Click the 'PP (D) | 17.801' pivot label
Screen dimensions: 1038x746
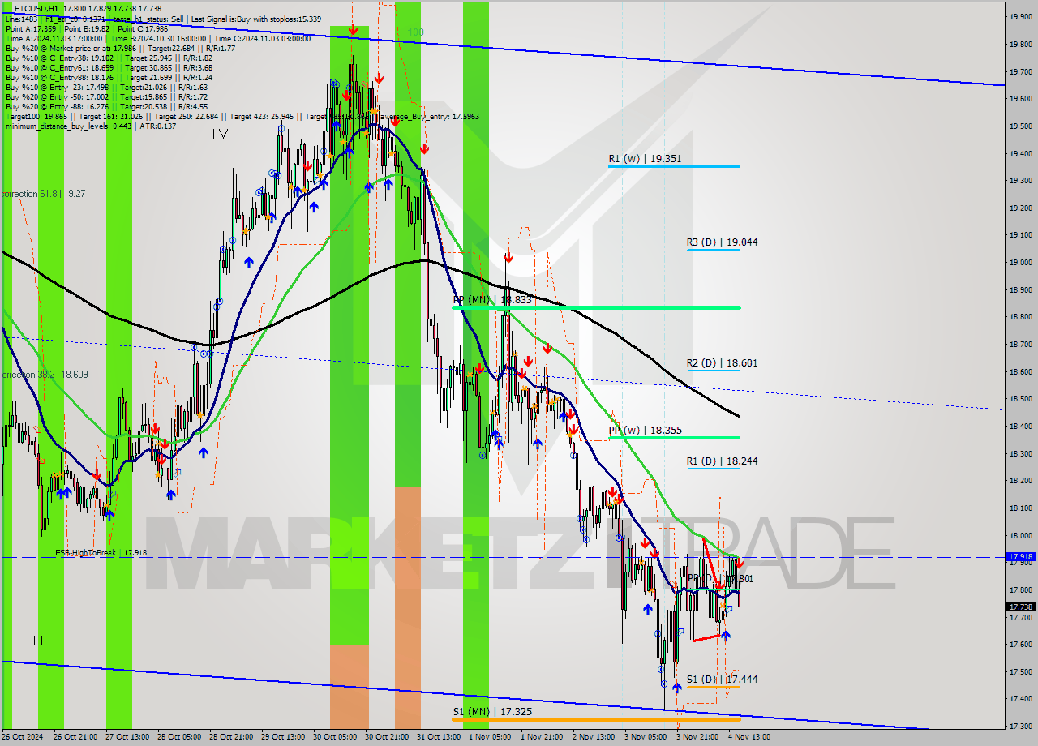720,579
